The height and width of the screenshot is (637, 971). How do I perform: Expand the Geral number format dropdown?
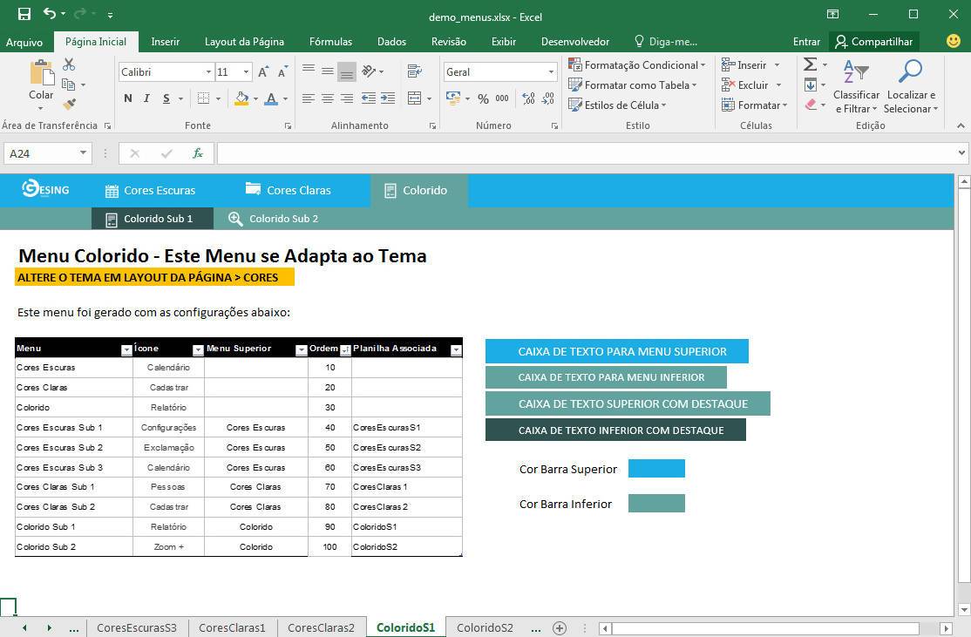click(551, 72)
